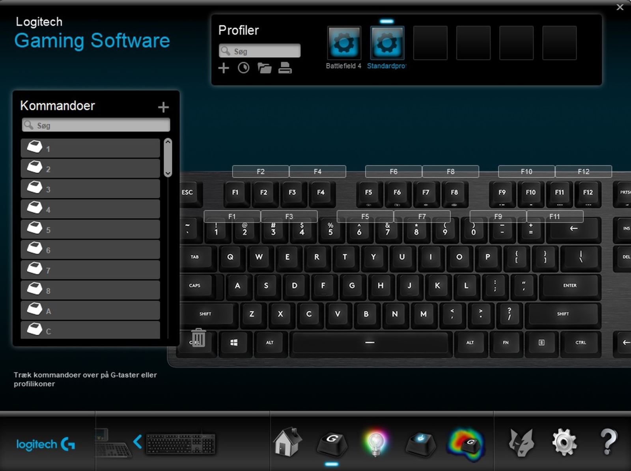Click the F10 assignment label
This screenshot has height=471, width=631.
[526, 172]
